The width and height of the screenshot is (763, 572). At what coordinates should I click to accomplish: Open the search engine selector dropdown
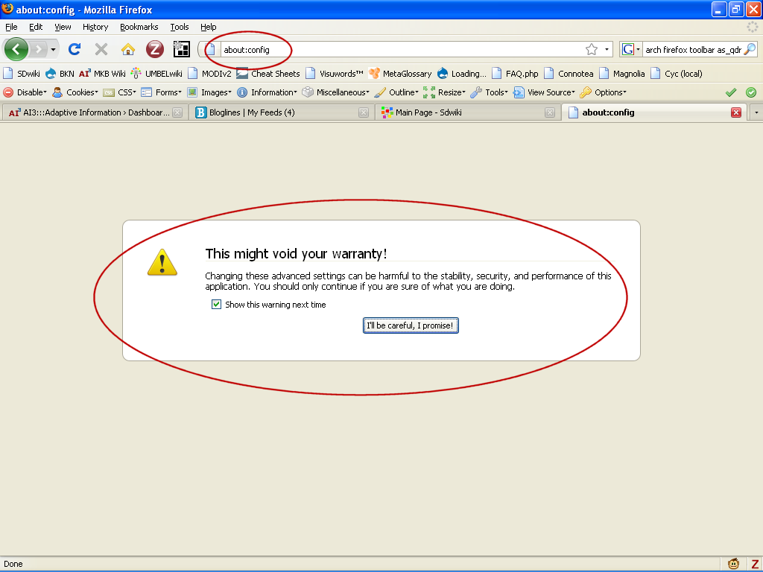tap(632, 50)
